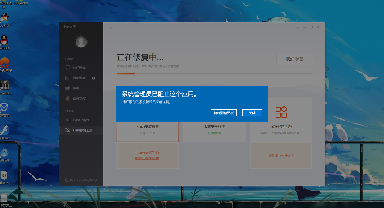Select the Flash安装检测 card
Viewport: 384px width, 208px height.
pos(148,132)
